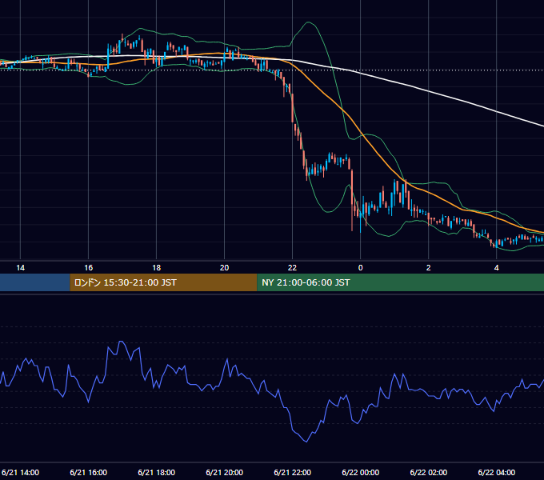
Task: Click the 6/22 04:00 date label
Action: pos(497,472)
